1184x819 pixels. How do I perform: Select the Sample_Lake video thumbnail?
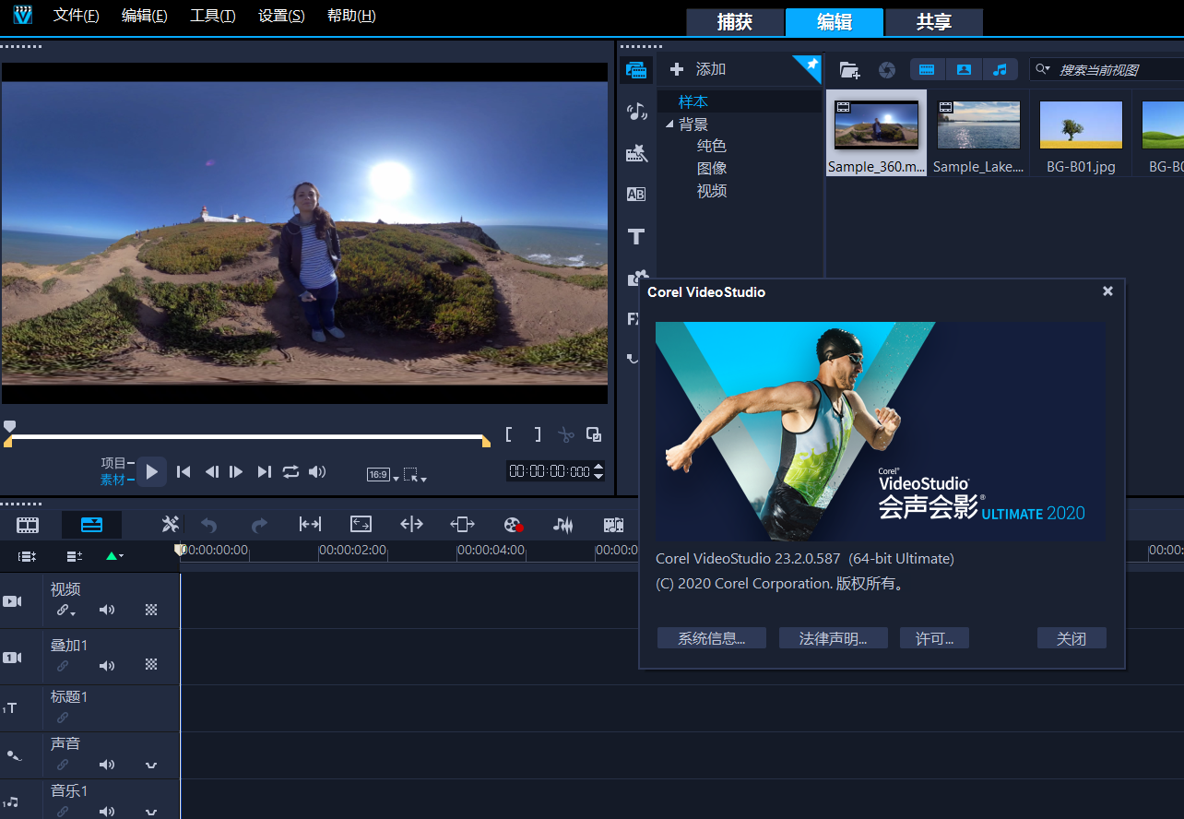(978, 125)
